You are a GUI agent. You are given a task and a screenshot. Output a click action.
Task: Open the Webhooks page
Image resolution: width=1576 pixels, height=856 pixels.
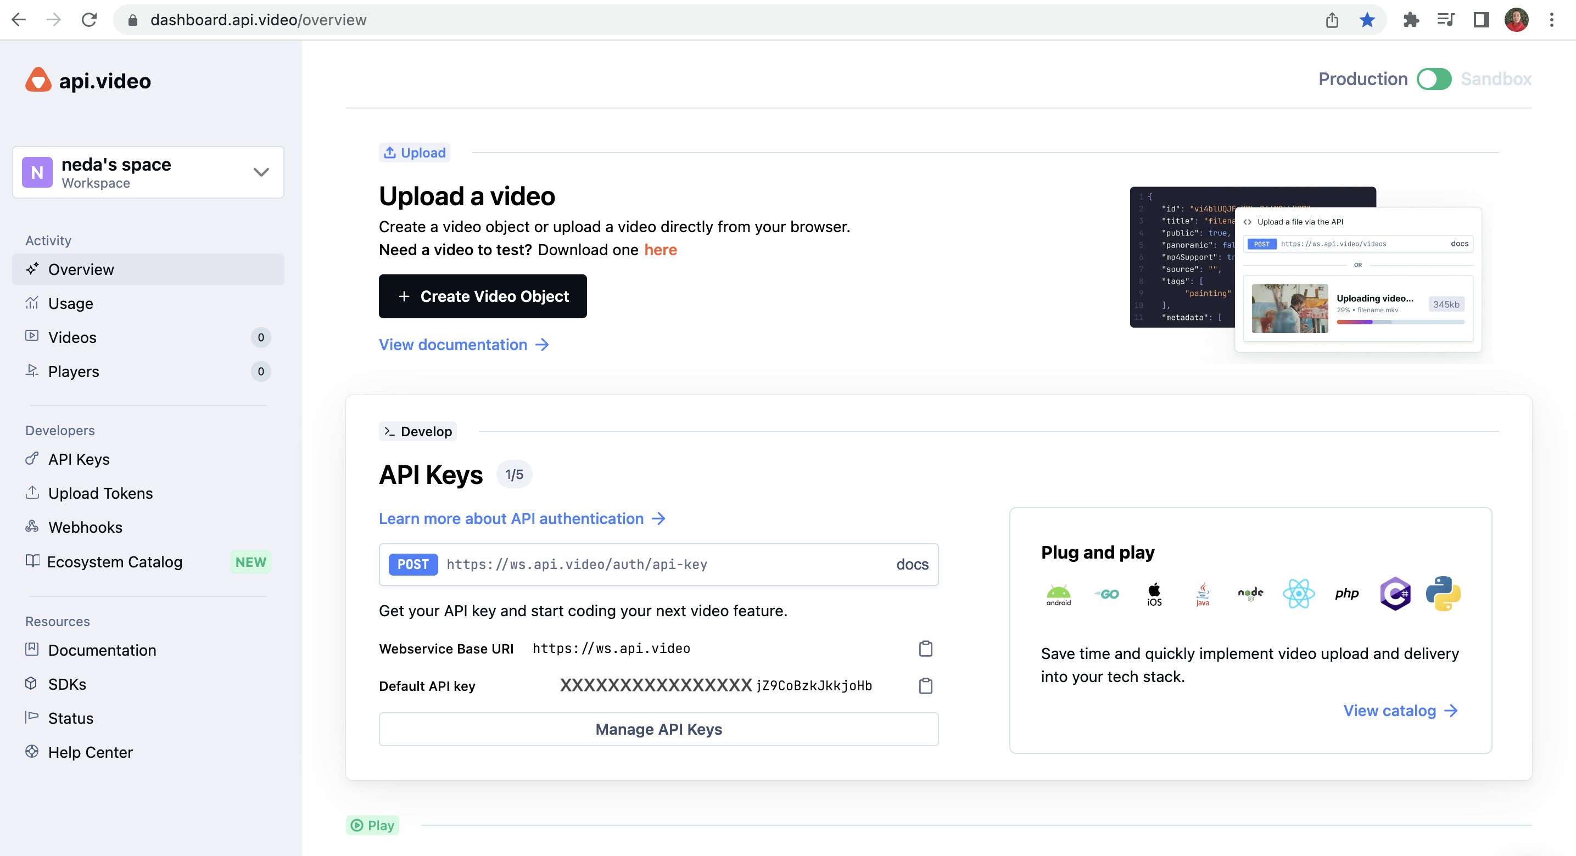(x=85, y=527)
